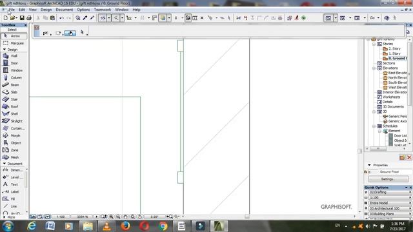Select the Slab tool
This screenshot has width=413, height=232.
point(14,92)
